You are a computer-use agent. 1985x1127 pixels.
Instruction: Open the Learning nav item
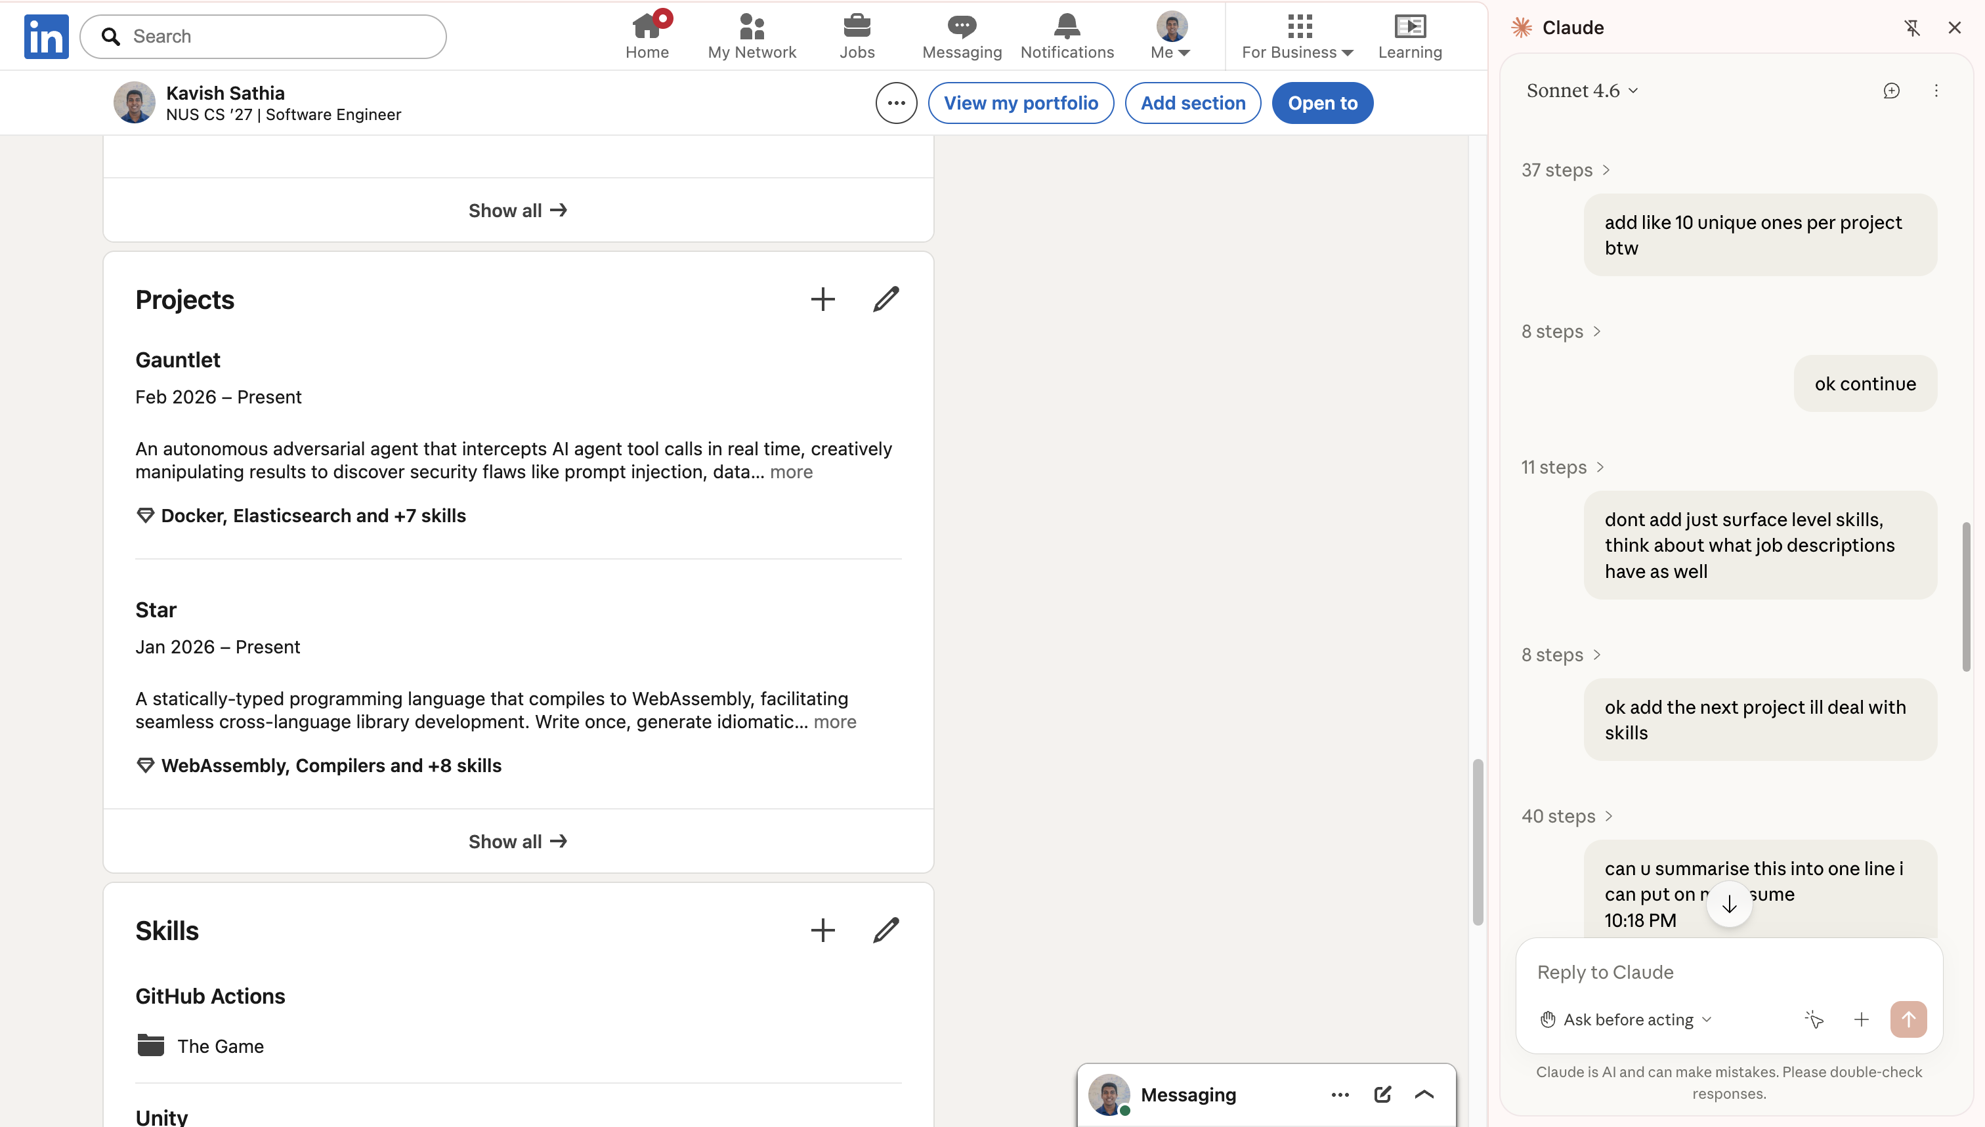pos(1409,35)
